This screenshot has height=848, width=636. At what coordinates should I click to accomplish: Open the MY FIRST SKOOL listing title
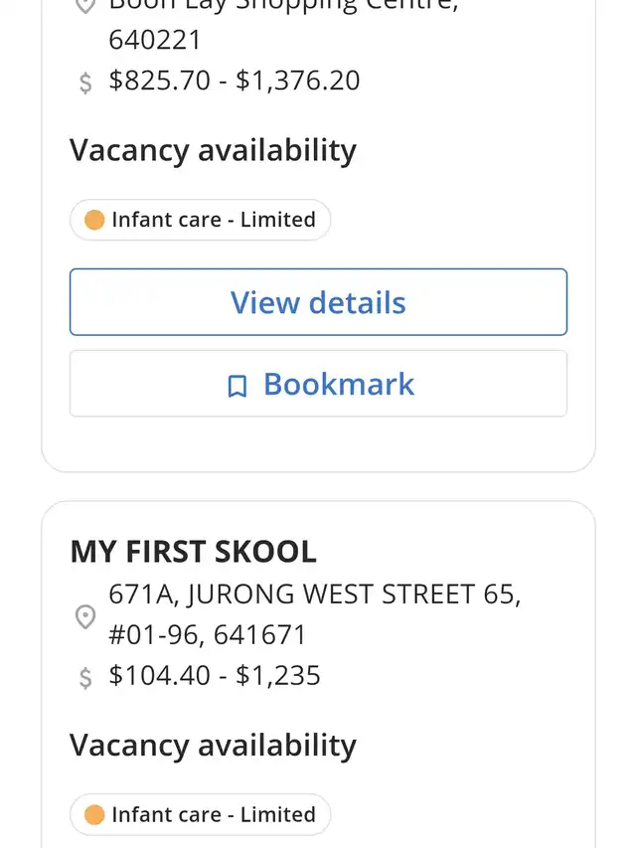pyautogui.click(x=193, y=552)
